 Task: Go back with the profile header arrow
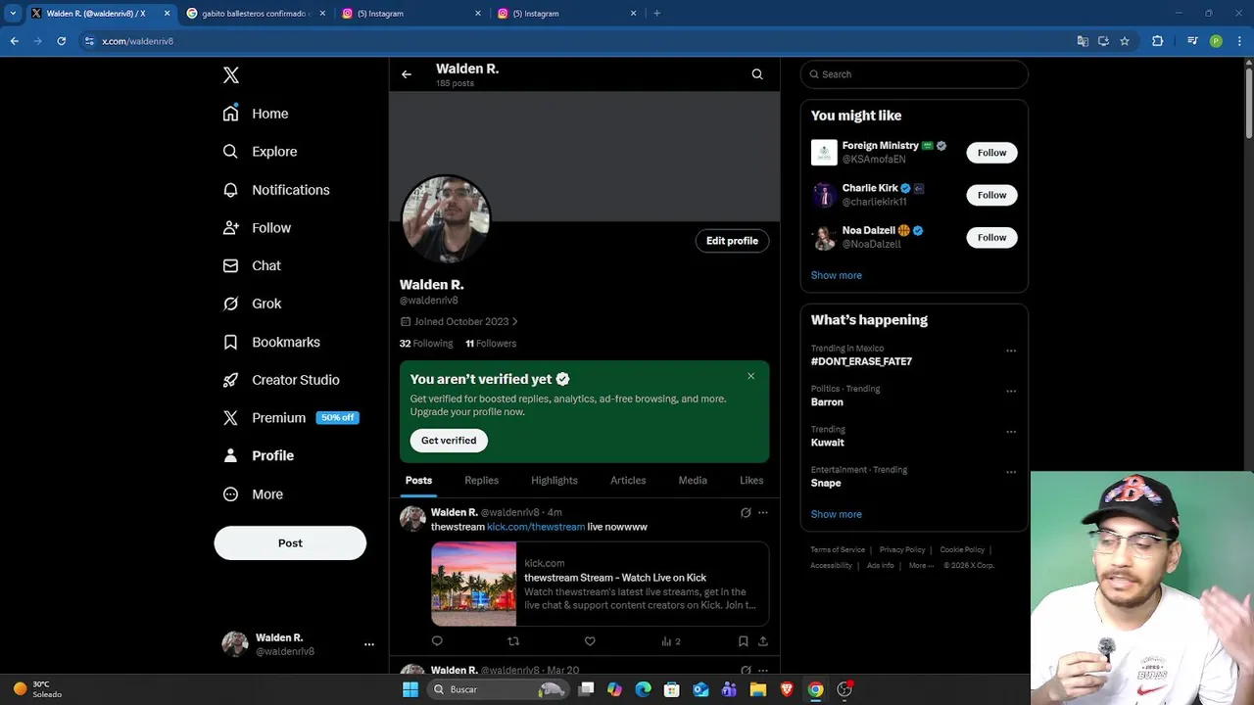point(407,74)
